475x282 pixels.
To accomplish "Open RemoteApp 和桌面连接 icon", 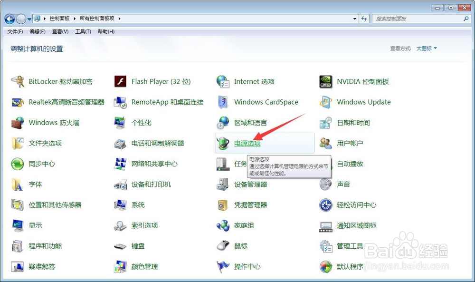I will pyautogui.click(x=120, y=102).
